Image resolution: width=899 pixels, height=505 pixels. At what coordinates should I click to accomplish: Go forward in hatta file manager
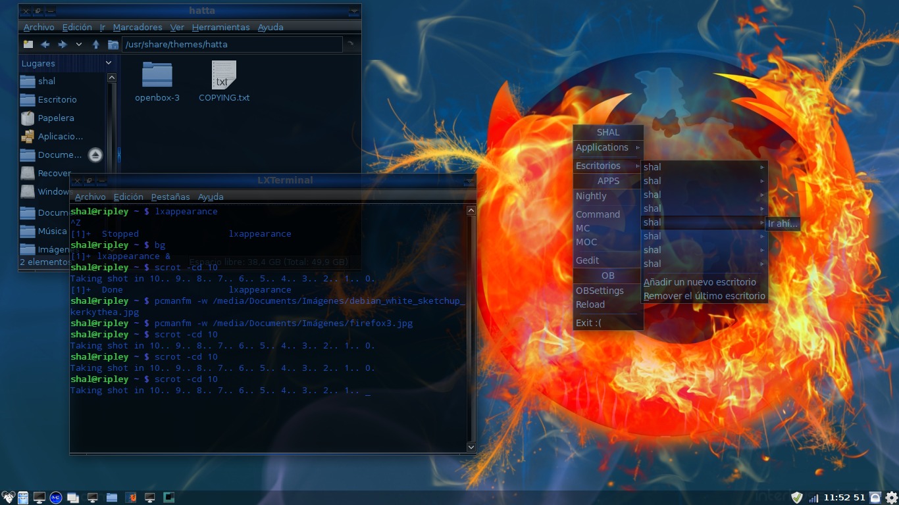pyautogui.click(x=62, y=44)
